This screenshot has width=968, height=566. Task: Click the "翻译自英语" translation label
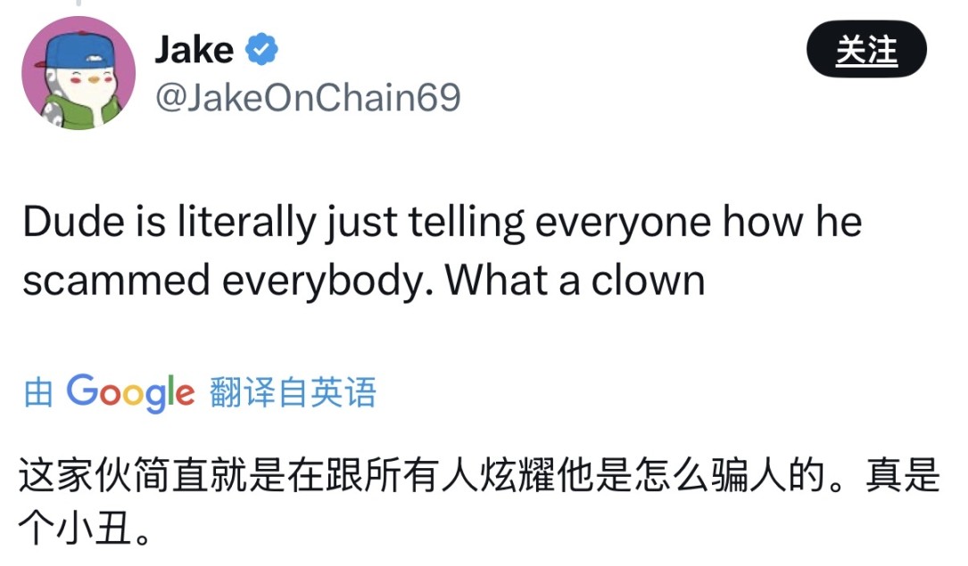(x=294, y=392)
